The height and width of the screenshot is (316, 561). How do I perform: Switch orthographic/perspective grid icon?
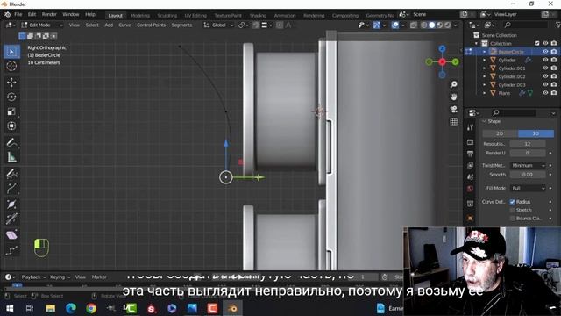point(454,122)
